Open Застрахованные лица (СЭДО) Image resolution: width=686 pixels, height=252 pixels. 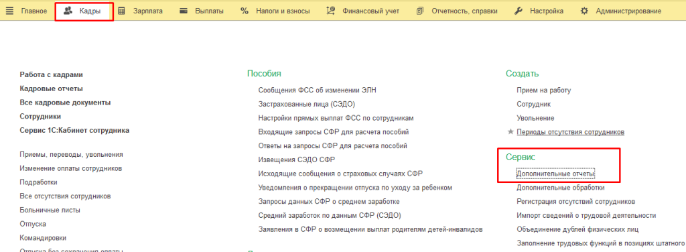(306, 104)
